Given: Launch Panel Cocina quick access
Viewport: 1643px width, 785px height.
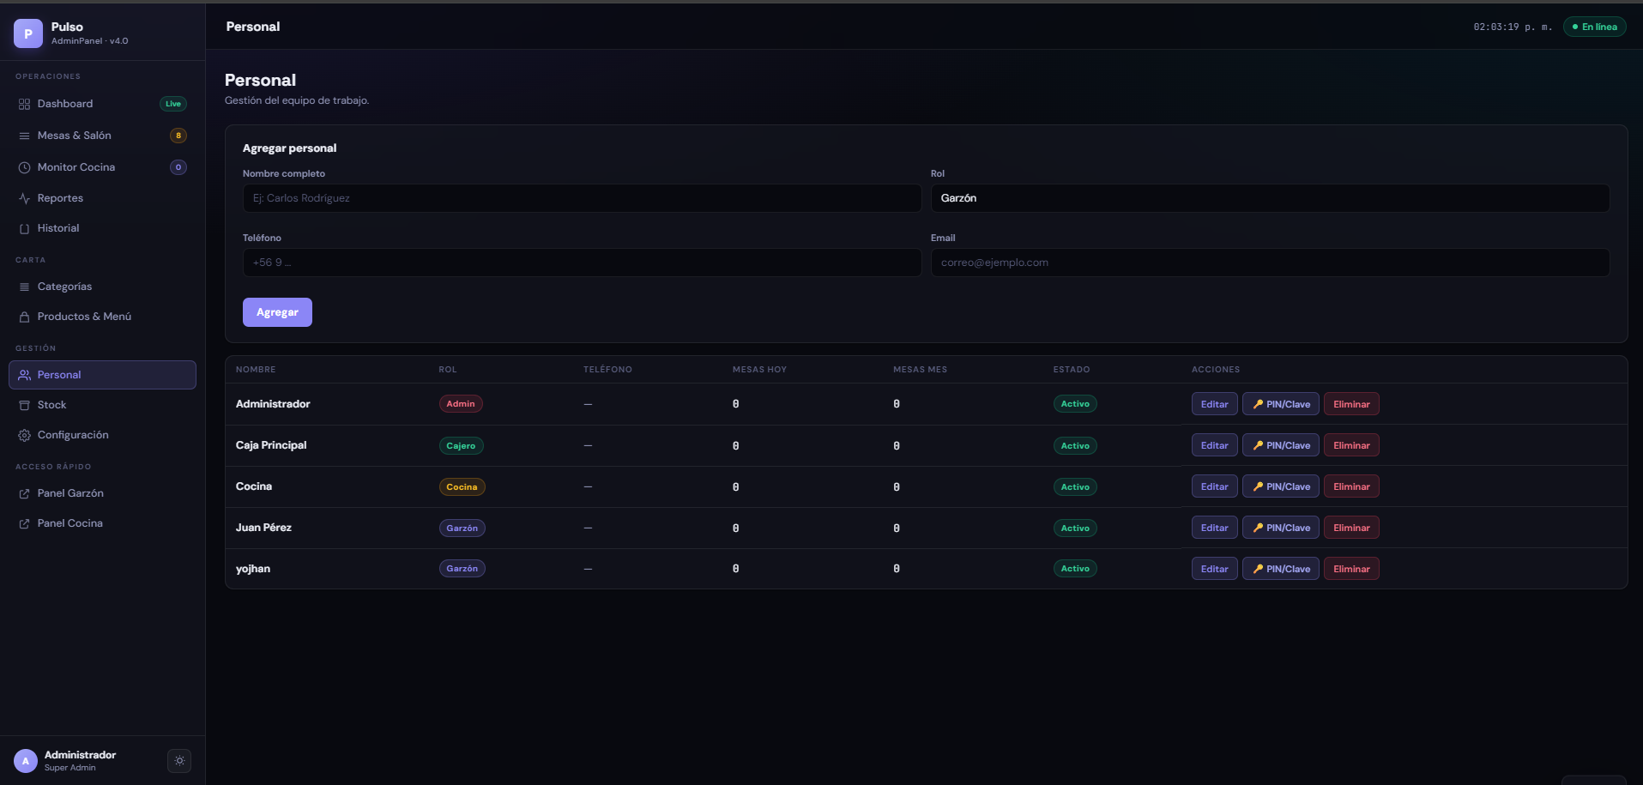Looking at the screenshot, I should click(102, 523).
